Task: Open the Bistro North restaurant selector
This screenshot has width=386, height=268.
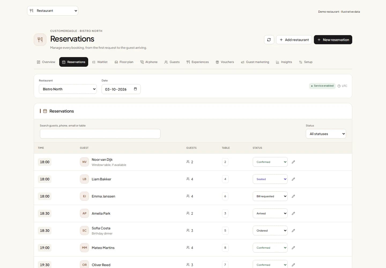Action: [68, 89]
